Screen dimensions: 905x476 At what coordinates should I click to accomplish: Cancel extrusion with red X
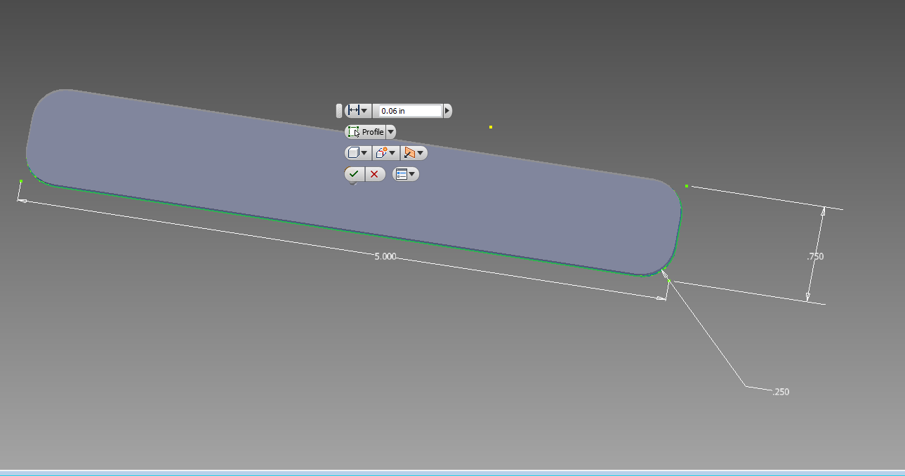[374, 174]
